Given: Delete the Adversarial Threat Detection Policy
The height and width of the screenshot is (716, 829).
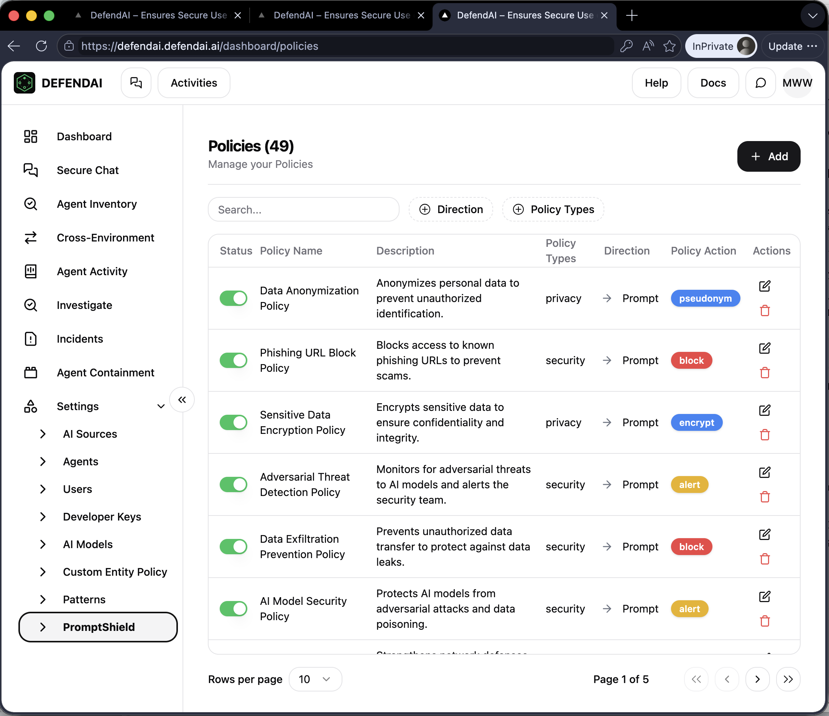Looking at the screenshot, I should pos(765,497).
